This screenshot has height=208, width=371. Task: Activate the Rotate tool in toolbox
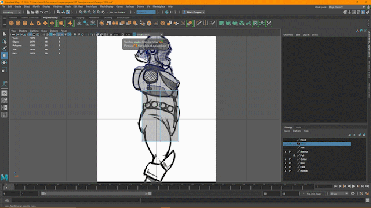click(x=4, y=63)
